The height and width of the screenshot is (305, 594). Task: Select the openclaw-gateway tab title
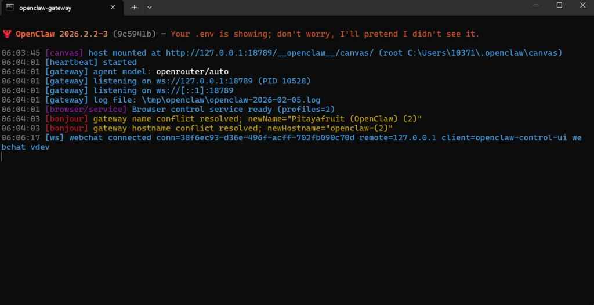(45, 8)
